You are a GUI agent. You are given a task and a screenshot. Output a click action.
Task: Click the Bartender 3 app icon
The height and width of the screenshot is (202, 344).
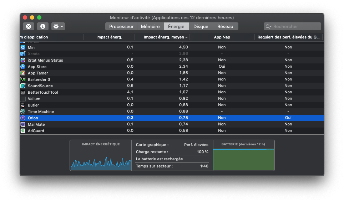pyautogui.click(x=23, y=79)
